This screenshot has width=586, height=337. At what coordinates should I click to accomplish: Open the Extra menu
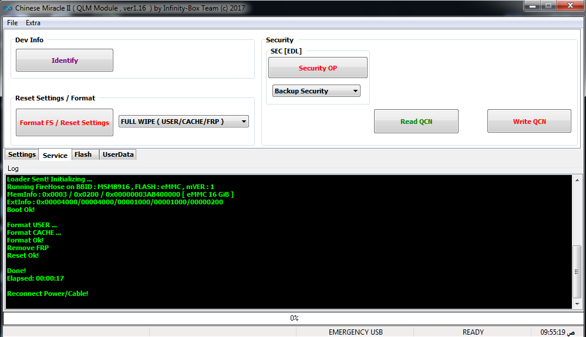33,23
